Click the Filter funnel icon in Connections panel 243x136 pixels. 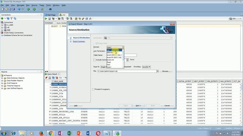11,19
